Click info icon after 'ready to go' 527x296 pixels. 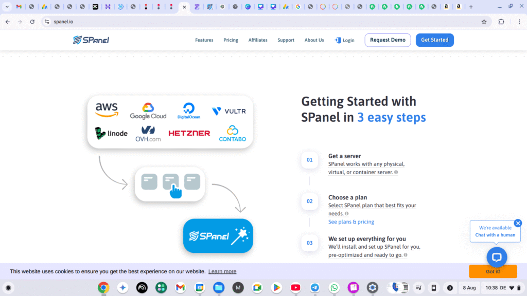click(406, 255)
